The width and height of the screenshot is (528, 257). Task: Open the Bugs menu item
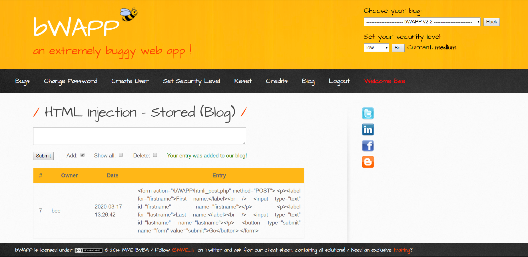22,81
